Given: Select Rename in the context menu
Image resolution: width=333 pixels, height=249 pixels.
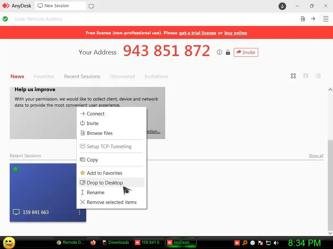Looking at the screenshot, I should tap(112, 193).
